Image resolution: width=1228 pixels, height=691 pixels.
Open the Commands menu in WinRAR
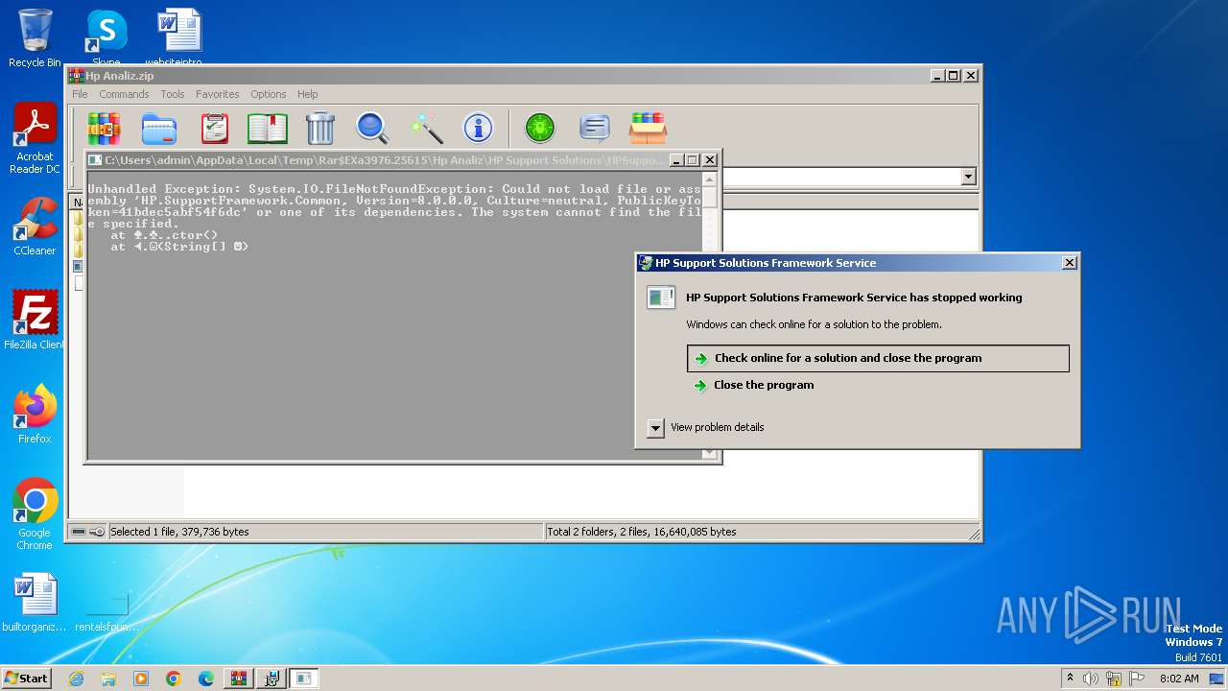[x=124, y=94]
